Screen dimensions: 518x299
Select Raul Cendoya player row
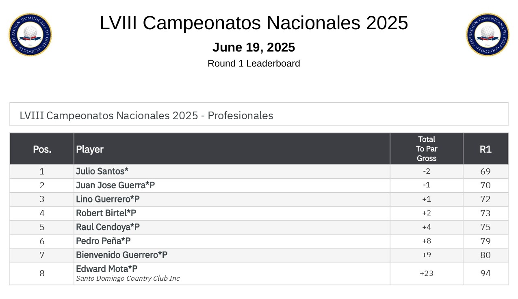[108, 227]
